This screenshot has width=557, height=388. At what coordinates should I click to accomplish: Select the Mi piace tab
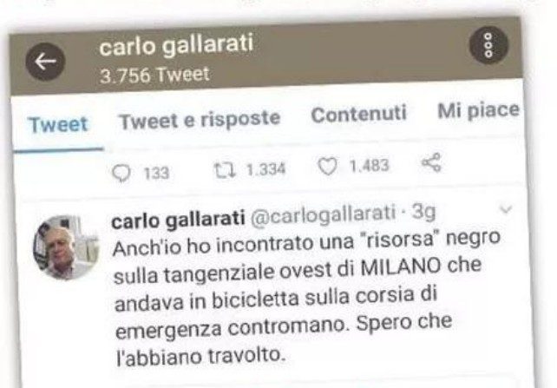(479, 111)
